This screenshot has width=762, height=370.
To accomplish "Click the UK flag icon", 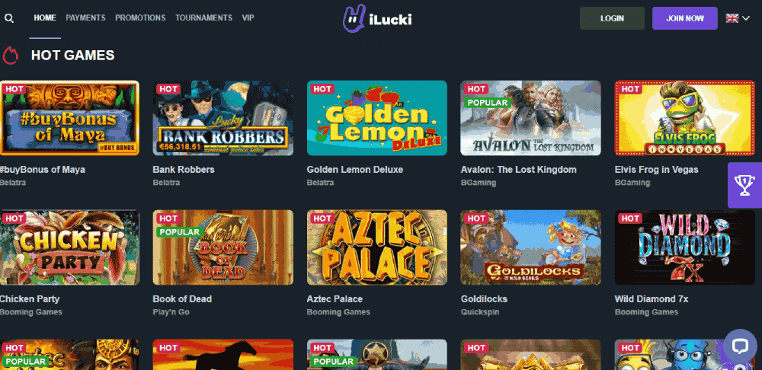I will [732, 18].
